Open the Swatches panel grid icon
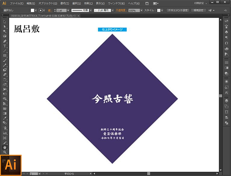 coord(226,21)
